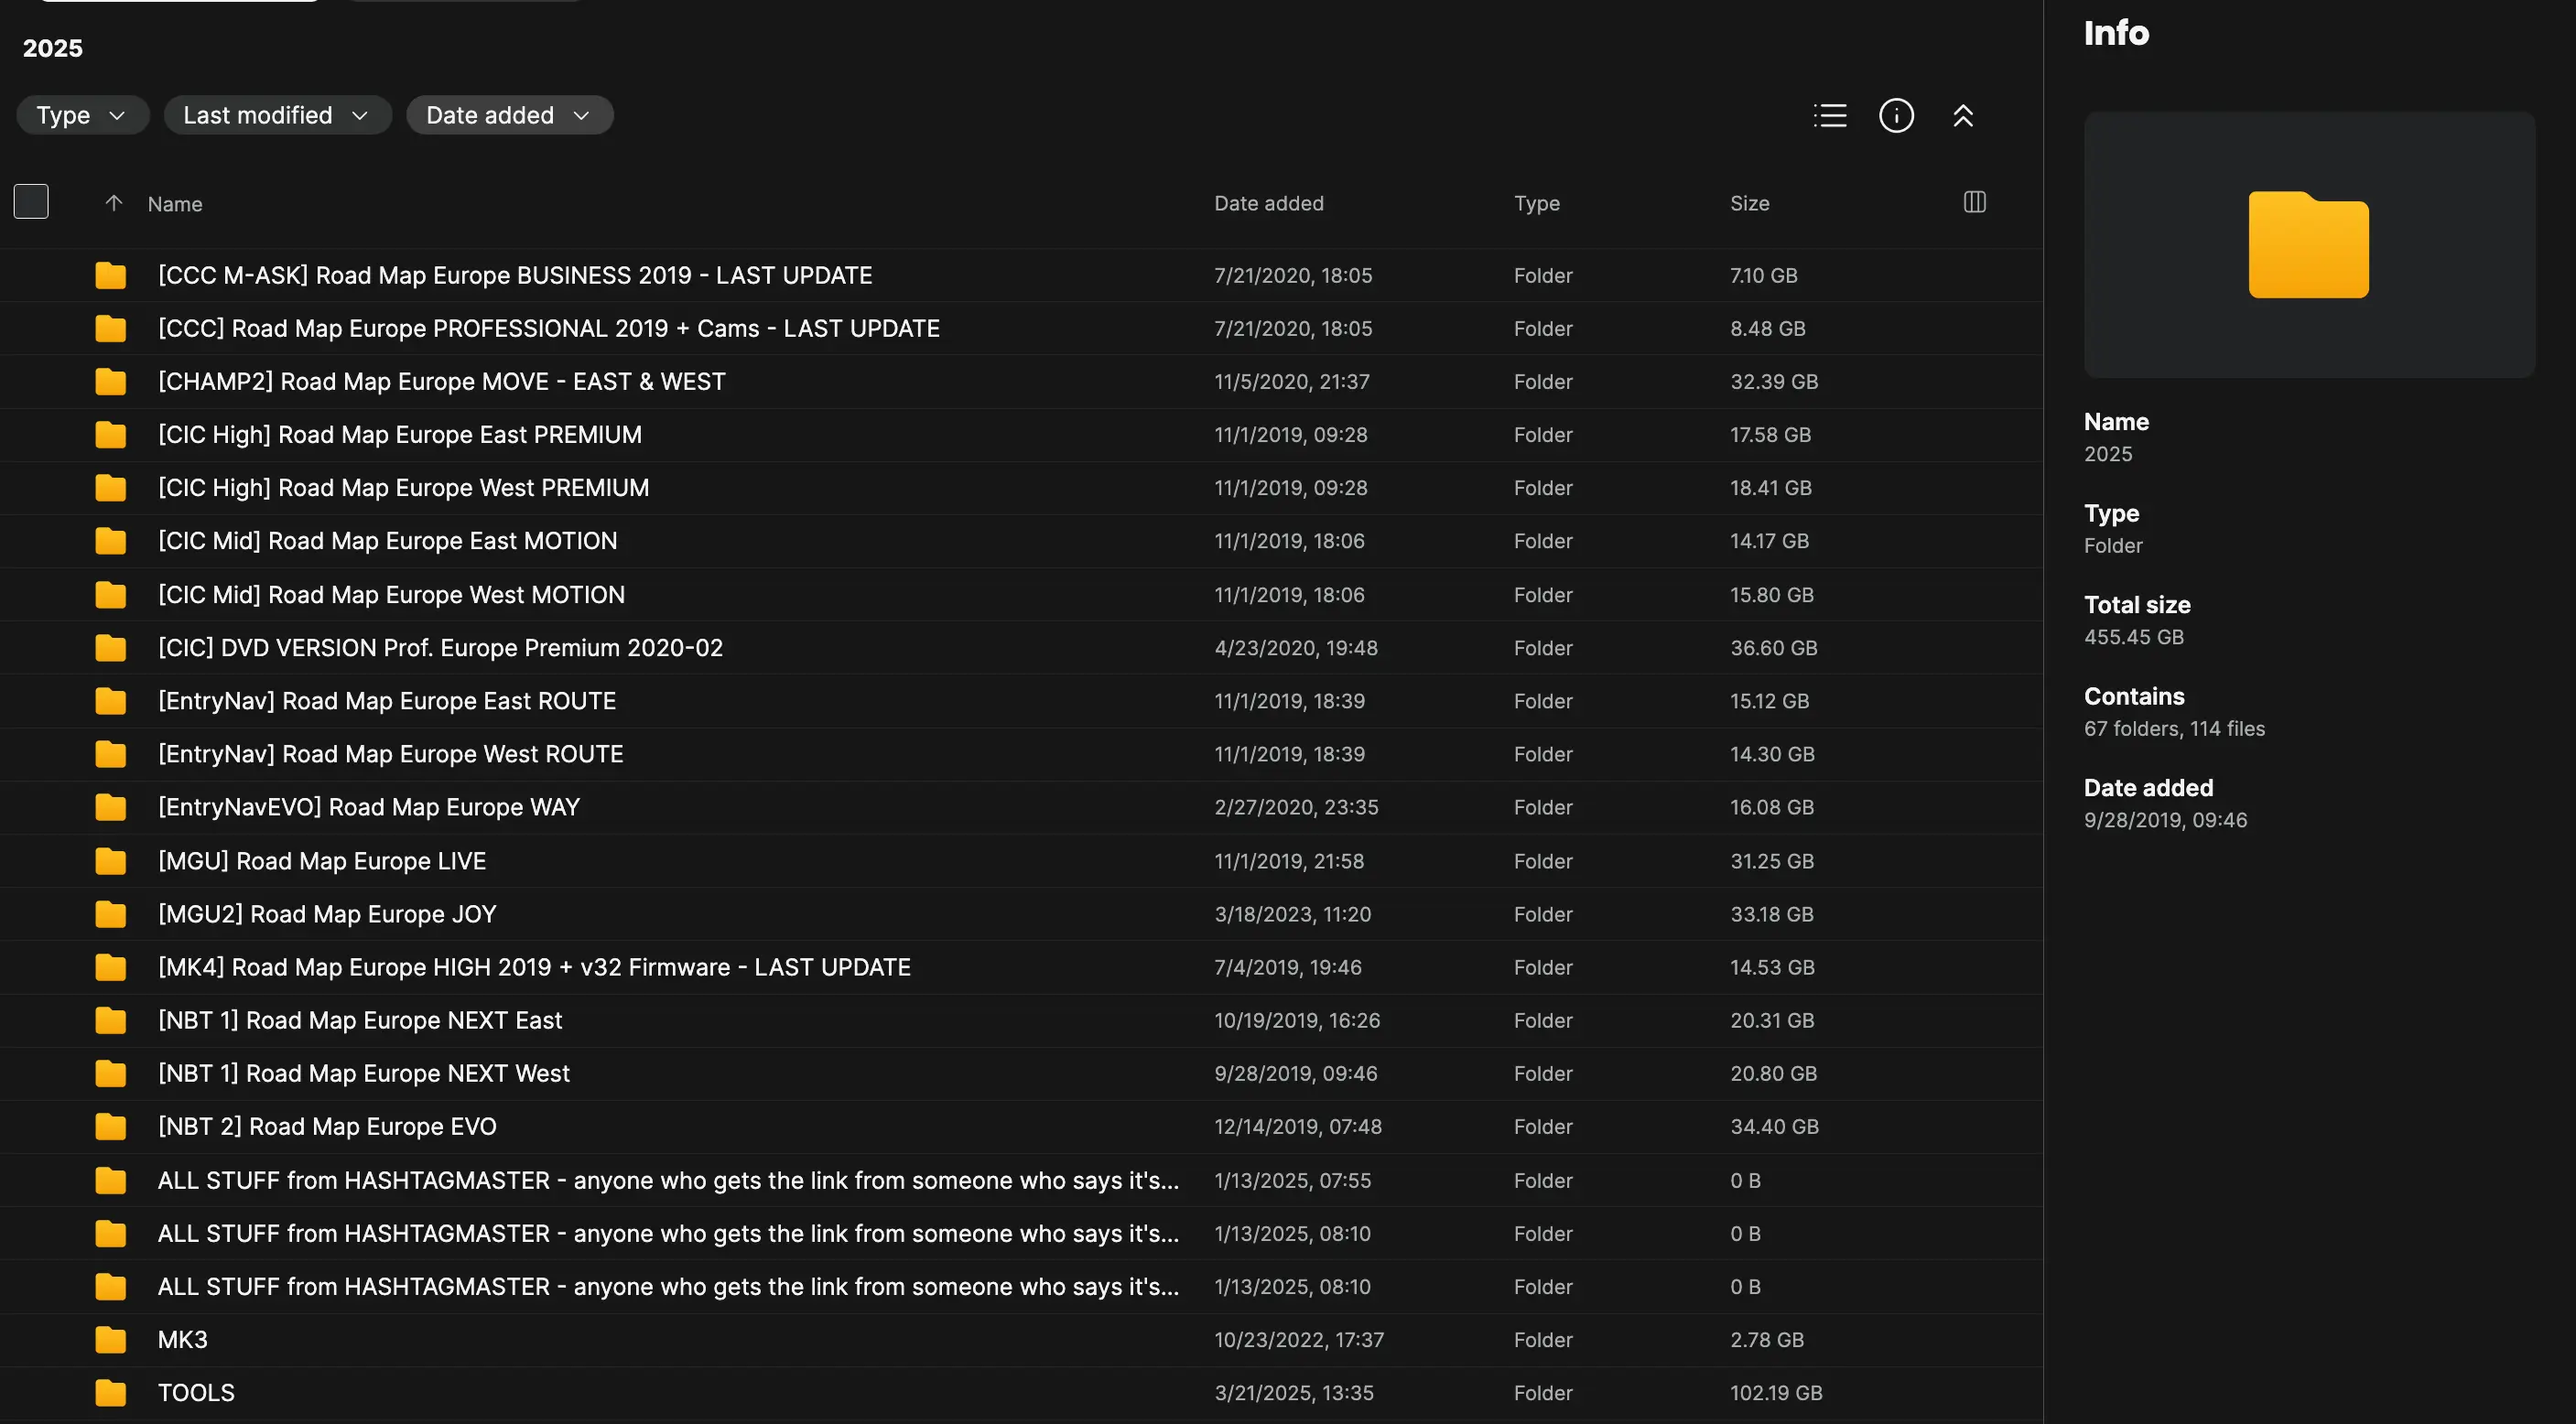2576x1424 pixels.
Task: Click the TOOLS folder icon
Action: 110,1393
